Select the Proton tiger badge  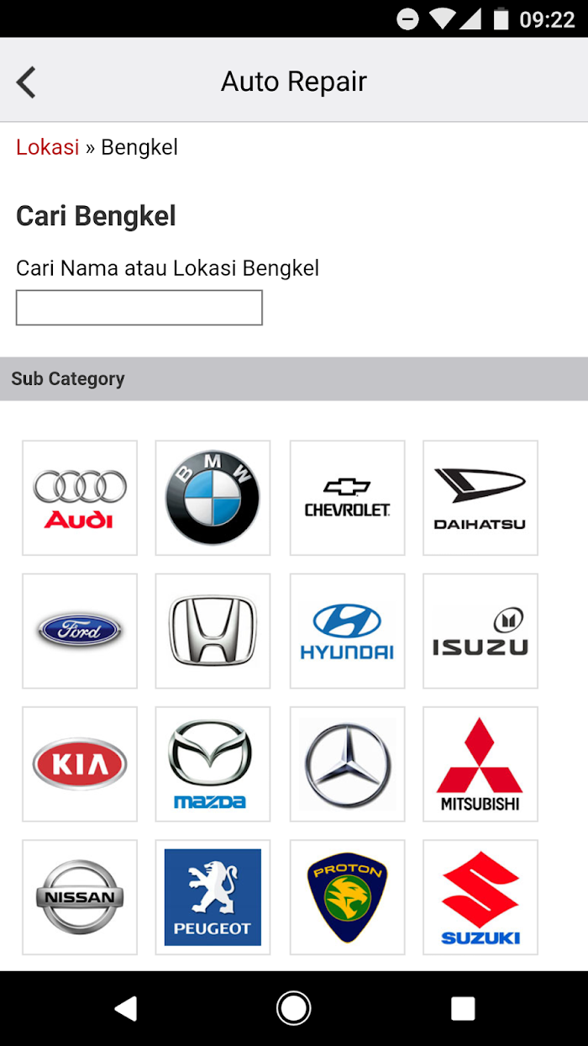tap(347, 896)
